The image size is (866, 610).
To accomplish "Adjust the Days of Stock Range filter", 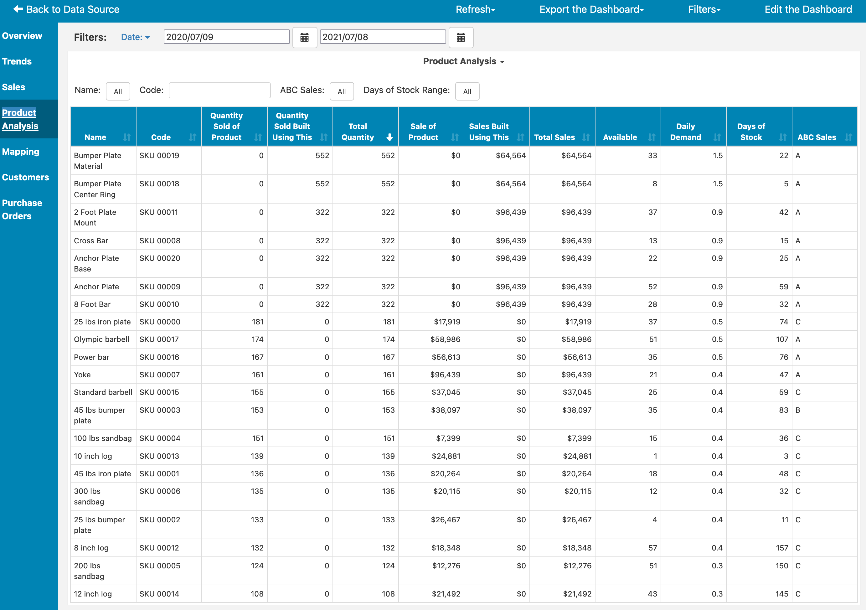I will coord(467,91).
